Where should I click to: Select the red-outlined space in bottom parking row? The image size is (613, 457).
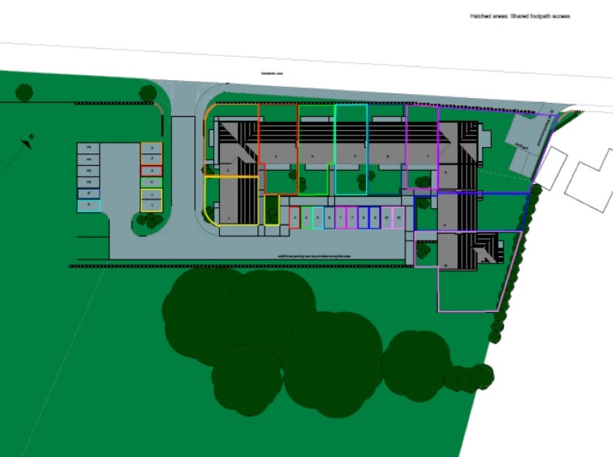pyautogui.click(x=295, y=218)
